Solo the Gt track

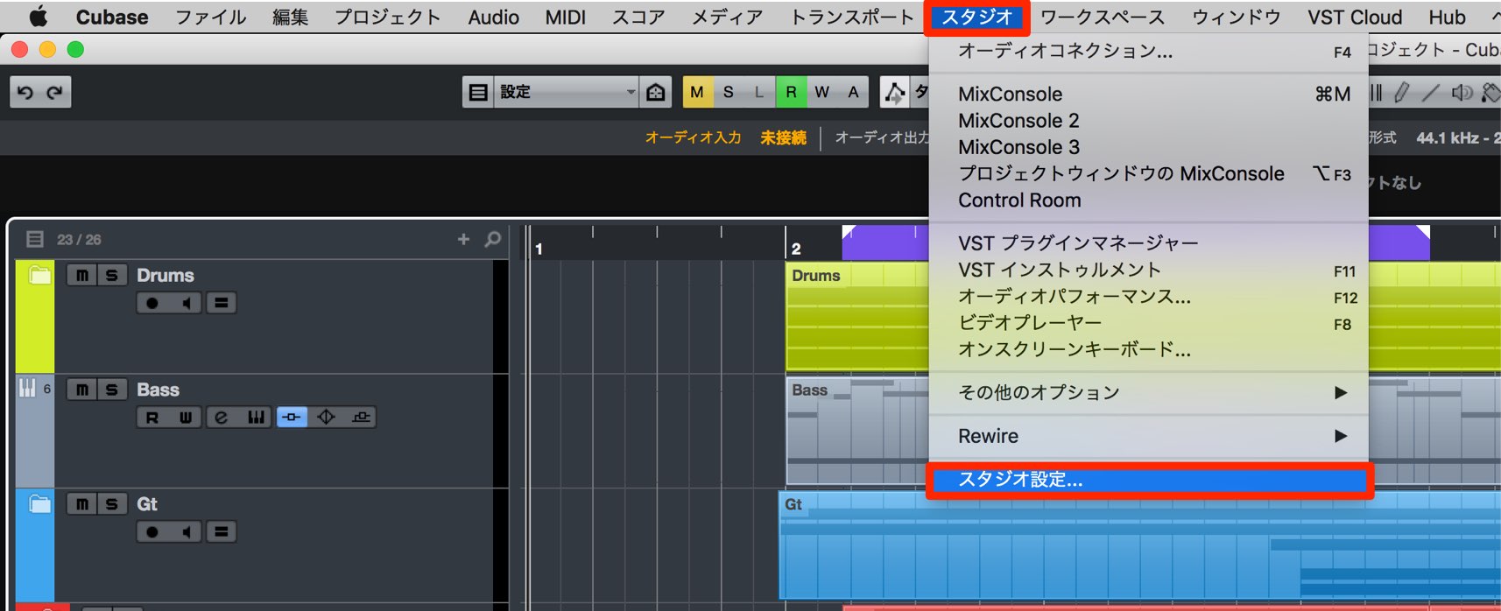tap(112, 504)
